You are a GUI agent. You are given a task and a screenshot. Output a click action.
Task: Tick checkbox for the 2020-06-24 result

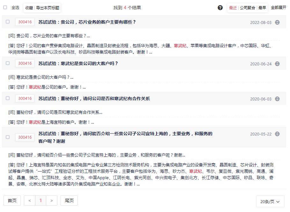click(8, 63)
